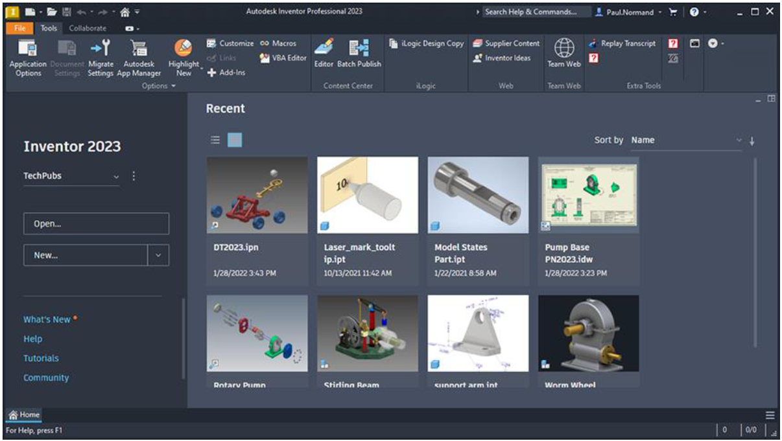Open the Help link in the left panel

(x=33, y=339)
